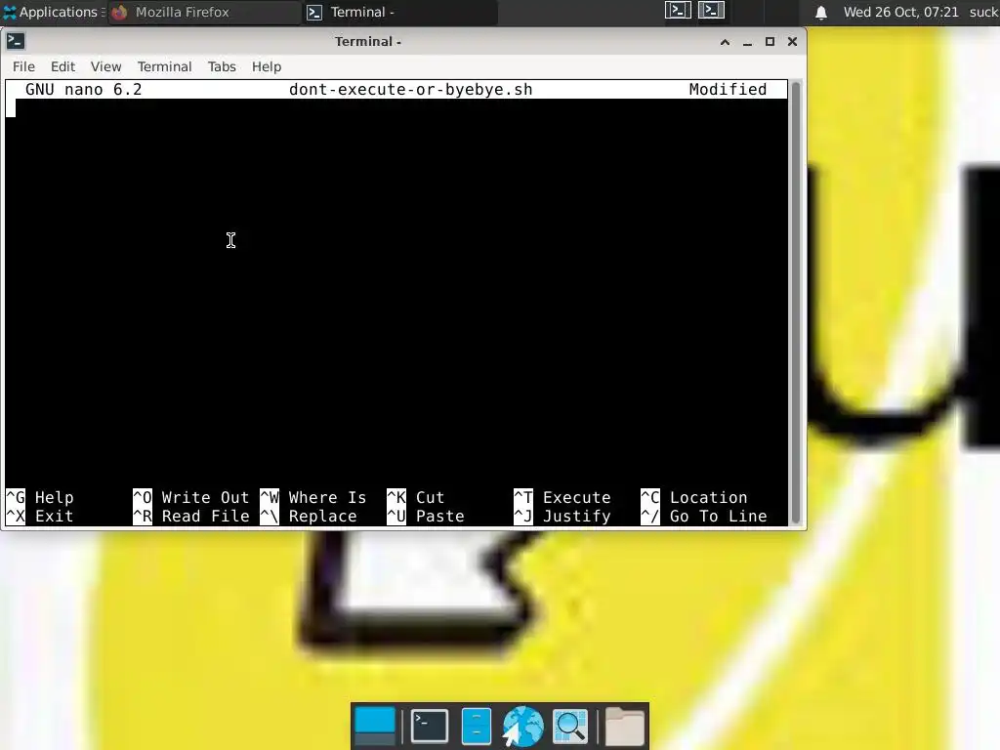Image resolution: width=1000 pixels, height=750 pixels.
Task: Click 'GNU nano 6.2' in the header
Action: pos(84,89)
